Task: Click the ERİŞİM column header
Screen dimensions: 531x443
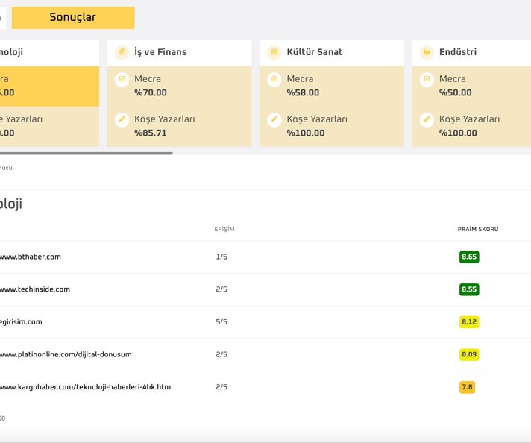Action: coord(224,229)
